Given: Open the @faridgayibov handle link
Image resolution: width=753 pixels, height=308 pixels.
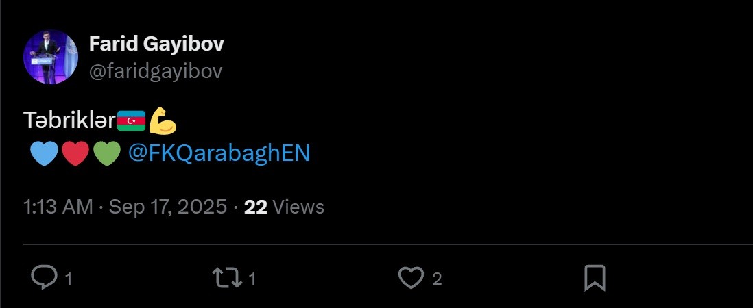Looking at the screenshot, I should pyautogui.click(x=156, y=71).
